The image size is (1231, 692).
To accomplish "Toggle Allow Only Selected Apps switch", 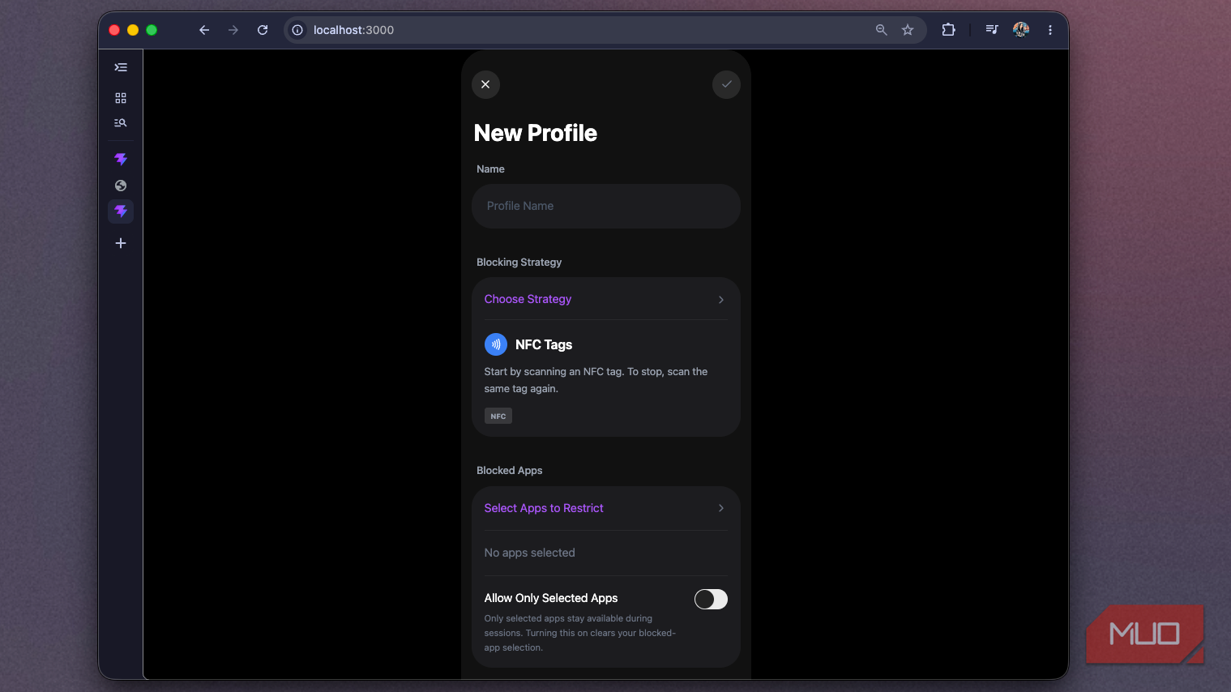I will tap(711, 599).
